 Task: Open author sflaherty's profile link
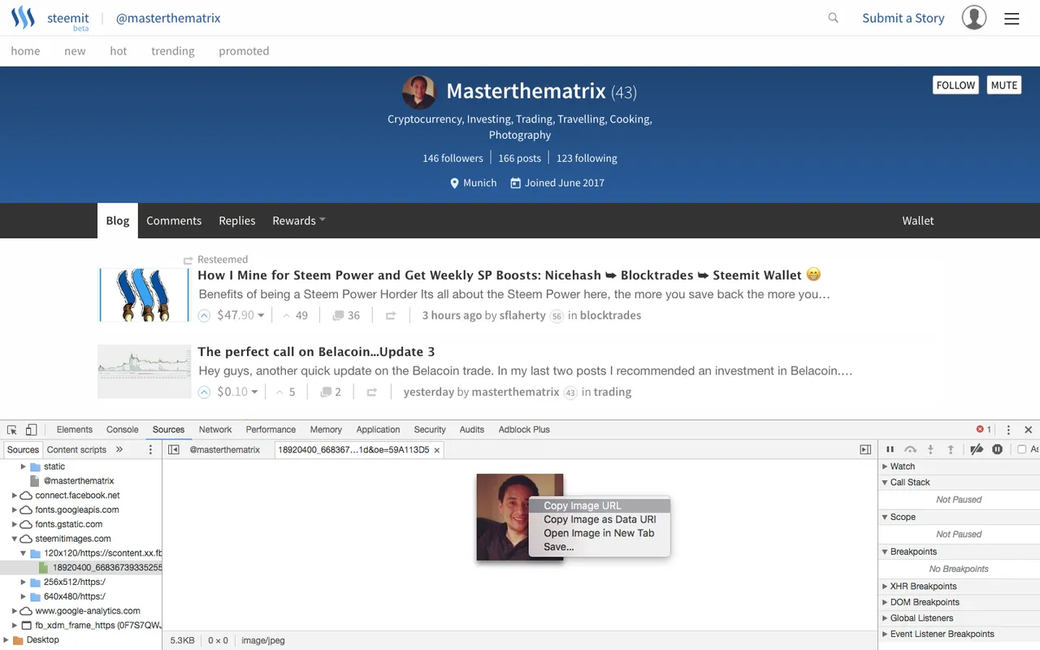(522, 315)
